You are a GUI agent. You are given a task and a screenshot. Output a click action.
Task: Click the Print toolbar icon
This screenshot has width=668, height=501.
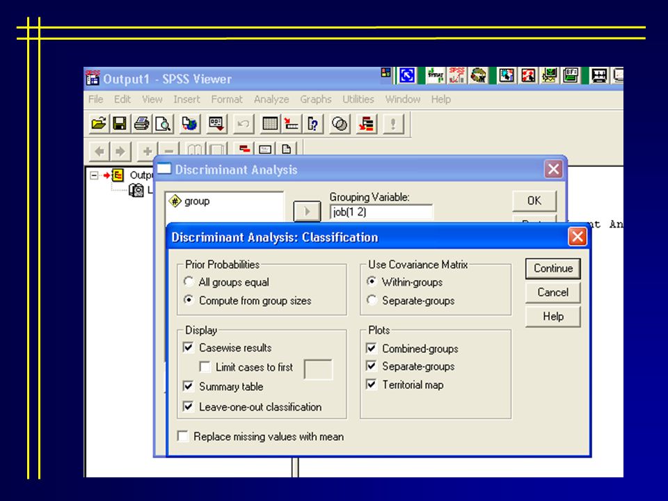141,124
